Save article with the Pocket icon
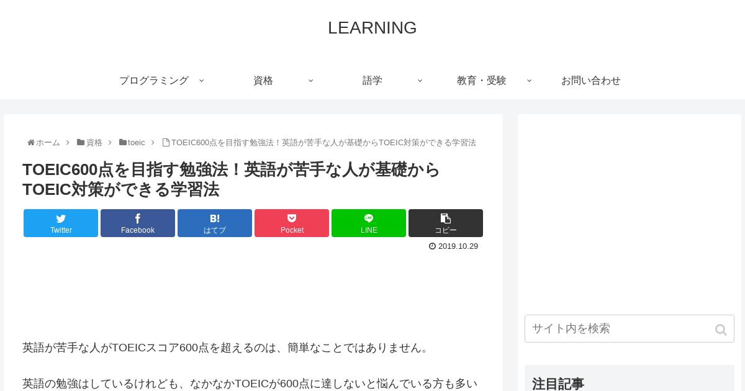Screen dimensions: 745x391 coord(292,218)
